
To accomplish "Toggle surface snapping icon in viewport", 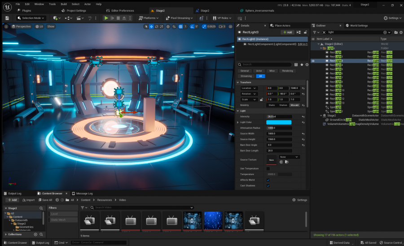I will point(174,26).
